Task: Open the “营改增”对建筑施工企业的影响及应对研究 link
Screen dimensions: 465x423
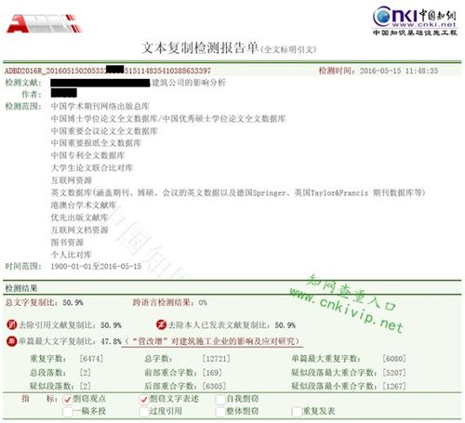Action: 213,341
